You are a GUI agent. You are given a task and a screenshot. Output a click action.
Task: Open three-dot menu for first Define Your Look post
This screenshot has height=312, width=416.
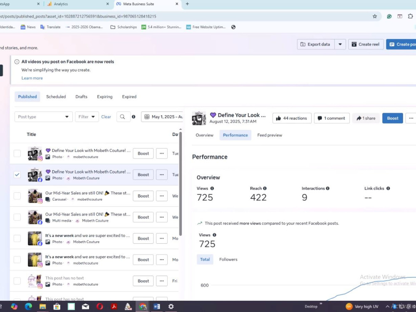162,154
